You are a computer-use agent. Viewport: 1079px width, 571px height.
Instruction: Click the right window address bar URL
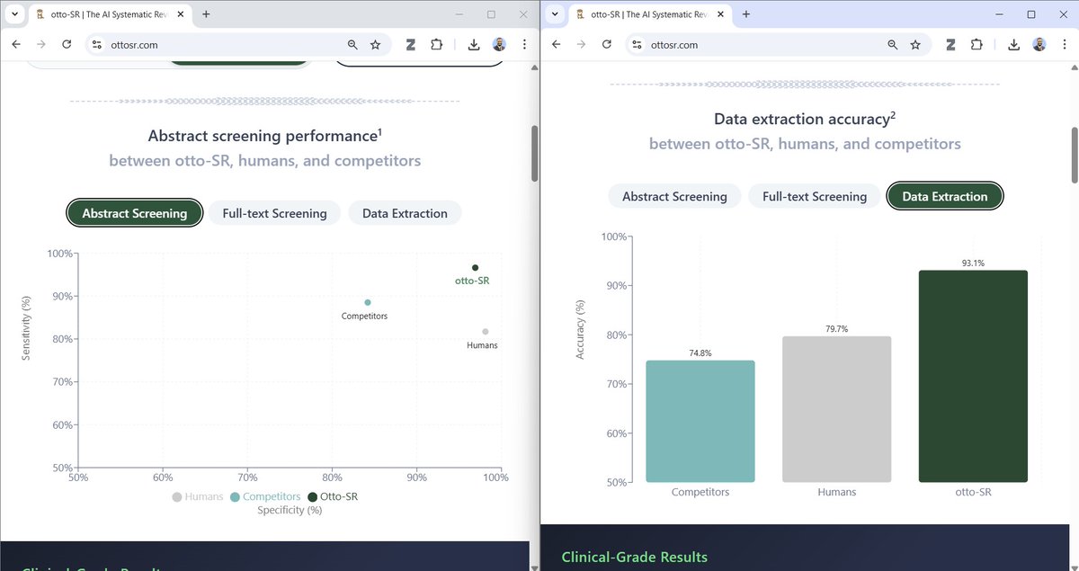click(x=673, y=45)
